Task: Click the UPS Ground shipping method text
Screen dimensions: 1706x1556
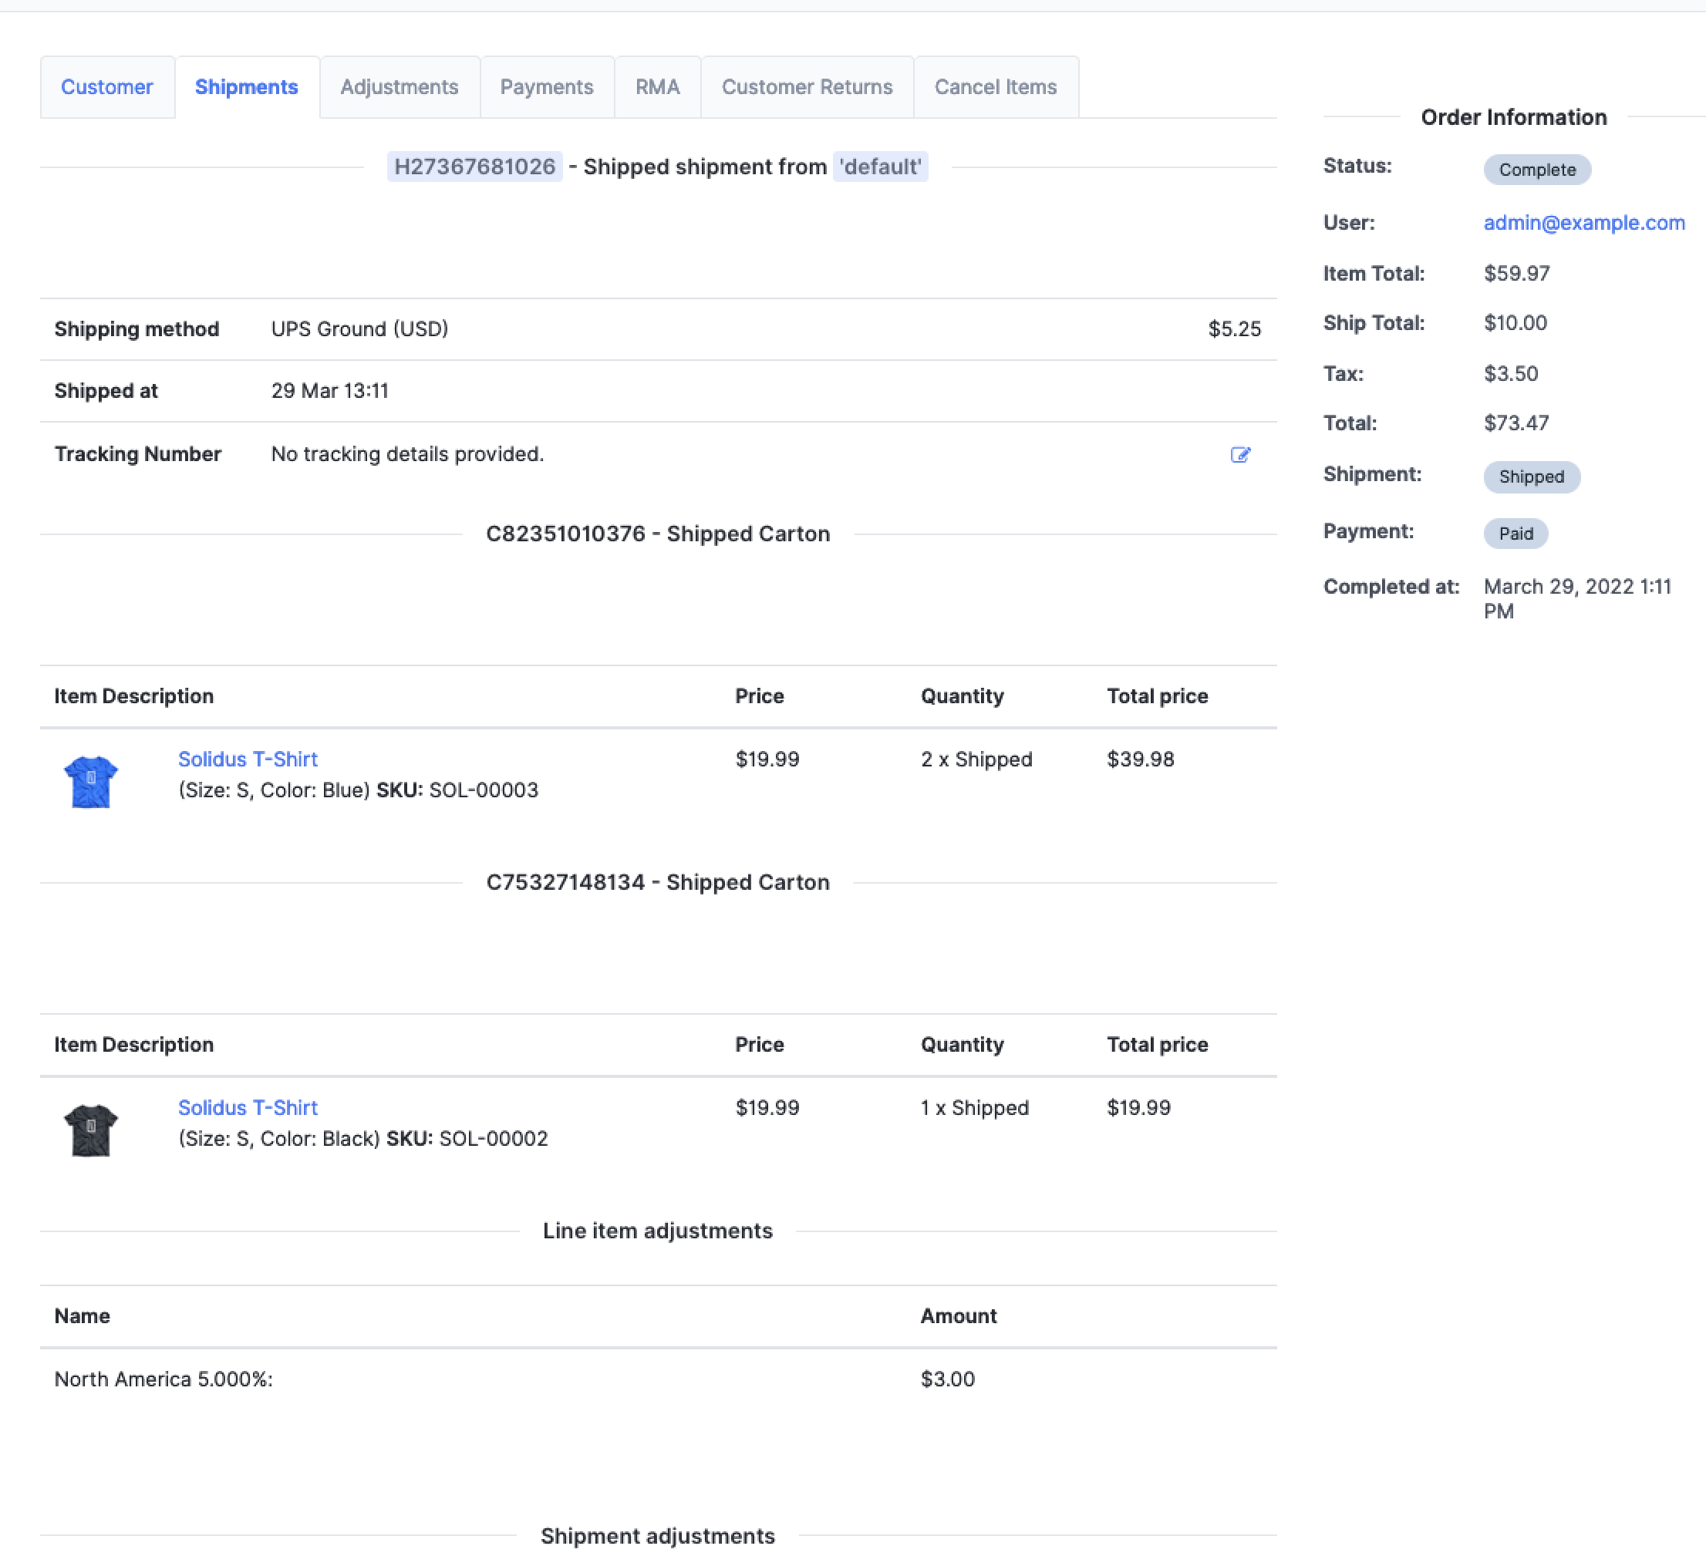Action: click(x=359, y=329)
